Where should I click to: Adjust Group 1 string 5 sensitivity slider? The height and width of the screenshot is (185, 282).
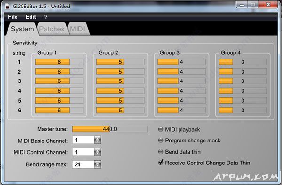tap(59, 100)
